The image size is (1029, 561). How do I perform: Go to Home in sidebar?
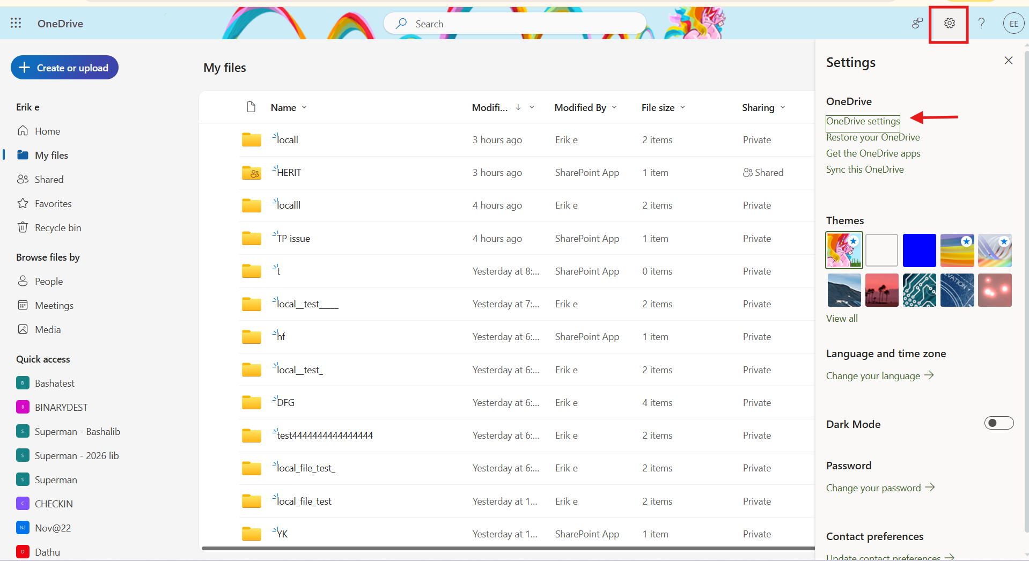47,131
